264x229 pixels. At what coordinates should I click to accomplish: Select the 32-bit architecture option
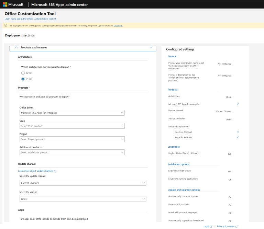click(23, 73)
